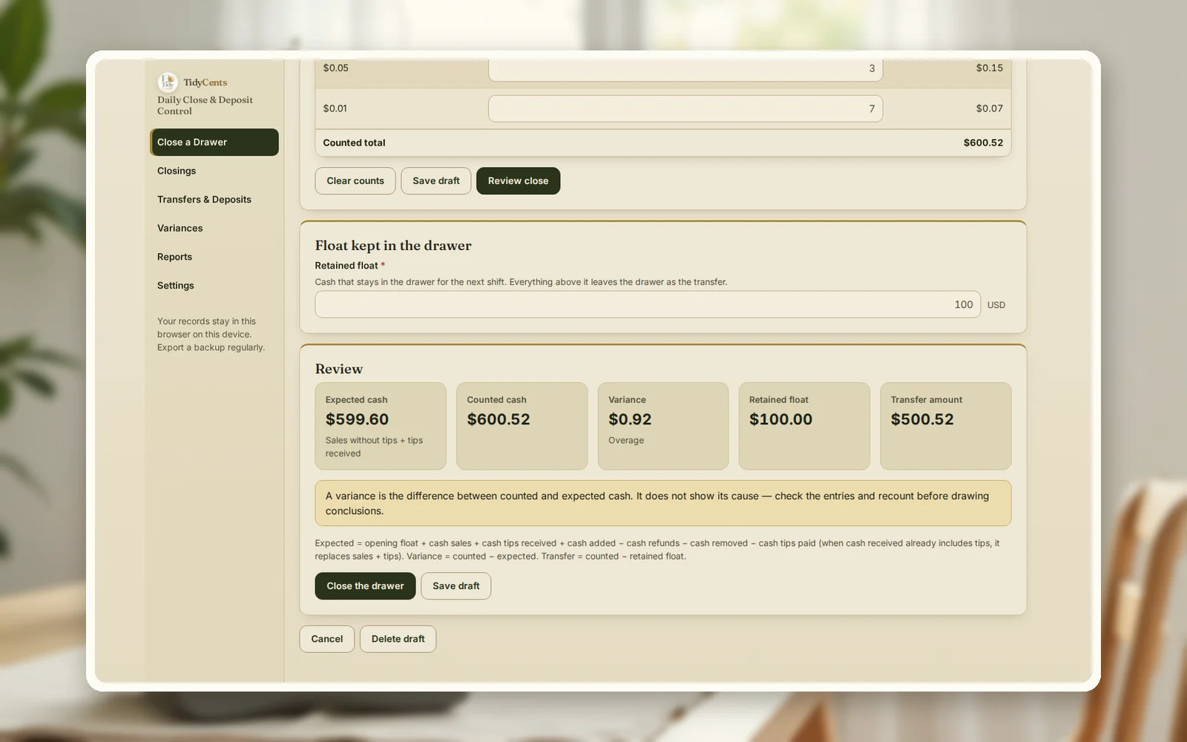Select the Expected cash $599.60 value
The height and width of the screenshot is (742, 1187).
[x=357, y=419]
